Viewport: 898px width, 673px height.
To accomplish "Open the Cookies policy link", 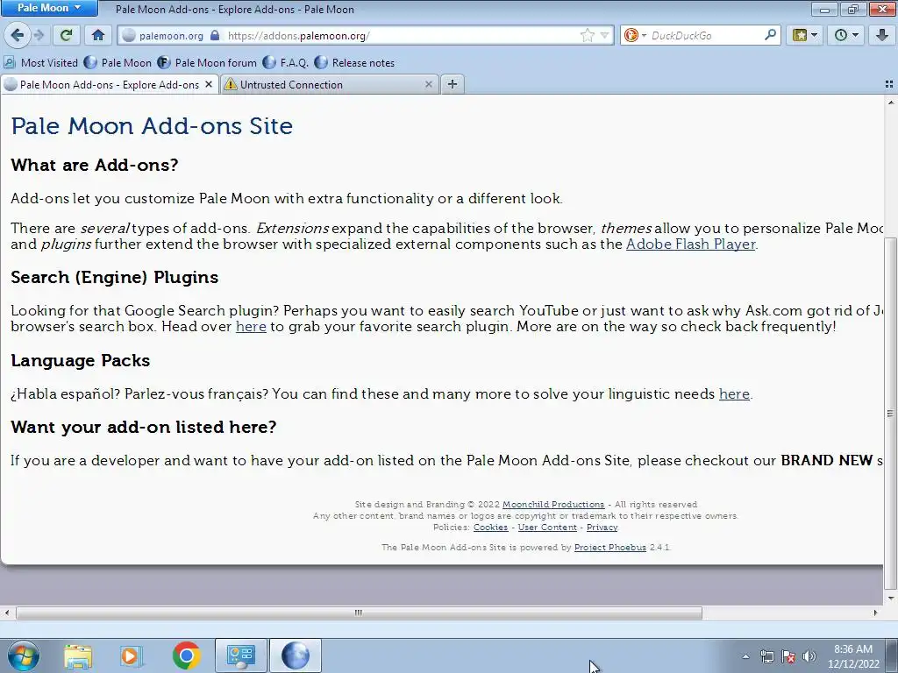I will click(x=490, y=528).
